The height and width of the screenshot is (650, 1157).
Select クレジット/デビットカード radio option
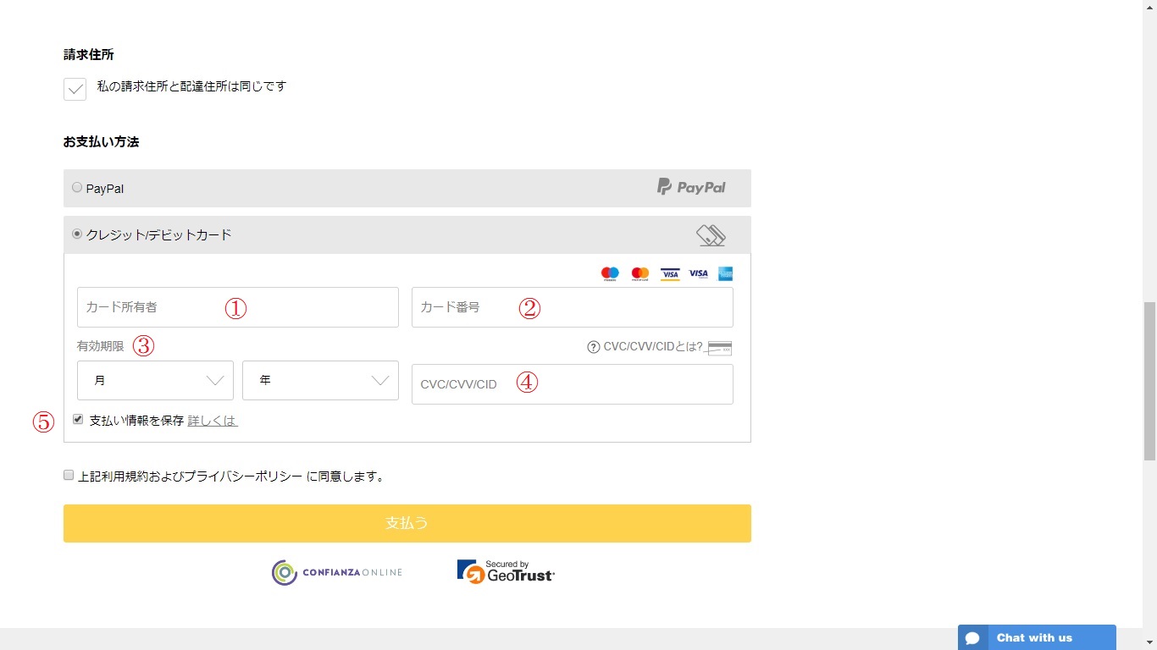pos(77,234)
